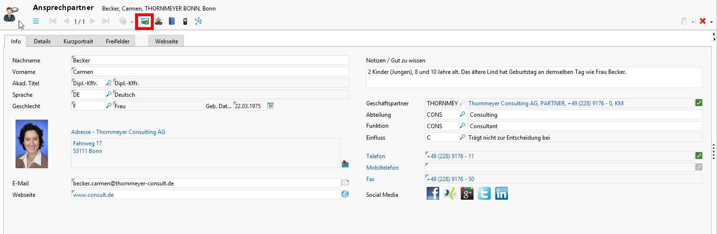Open the LinkedIn social media profile
Screen dimensions: 717x234
(501, 193)
